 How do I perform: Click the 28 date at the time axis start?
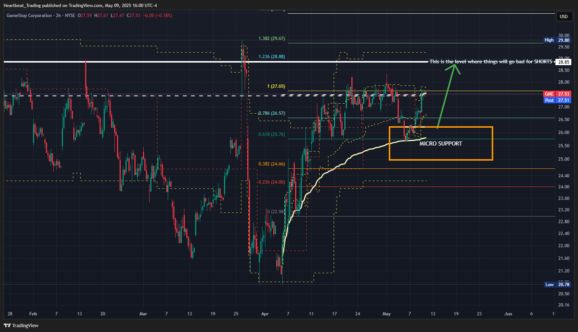coord(10,314)
